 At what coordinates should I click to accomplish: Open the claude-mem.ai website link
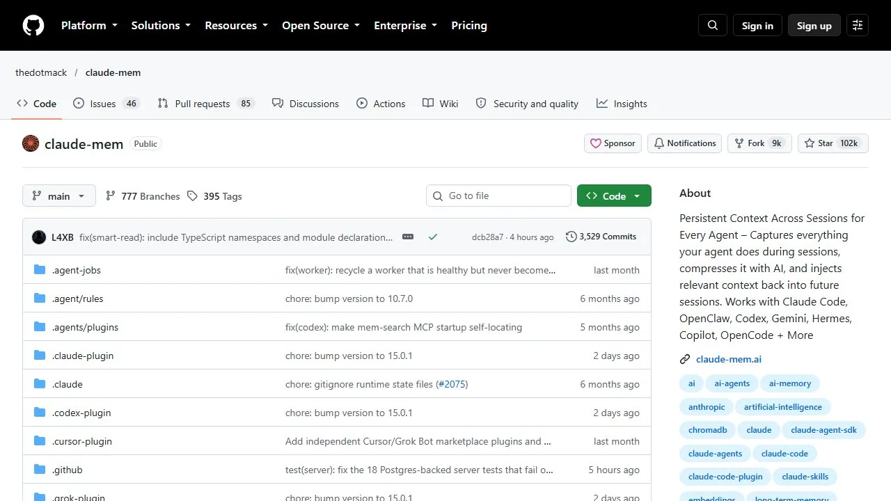(x=729, y=360)
